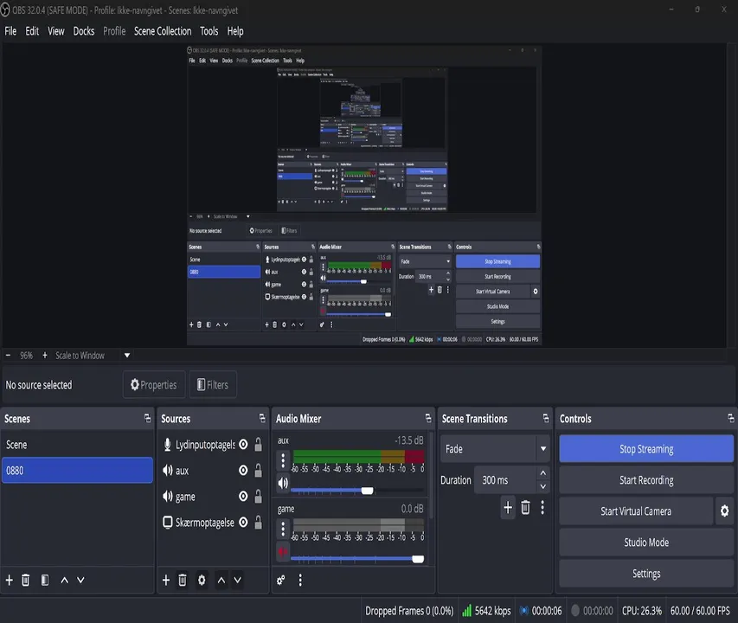Add a new scene with plus icon
The width and height of the screenshot is (738, 623).
point(10,581)
